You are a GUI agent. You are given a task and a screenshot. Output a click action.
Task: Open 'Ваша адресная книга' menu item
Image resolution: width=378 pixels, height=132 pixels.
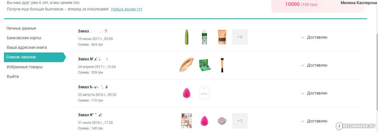(27, 47)
